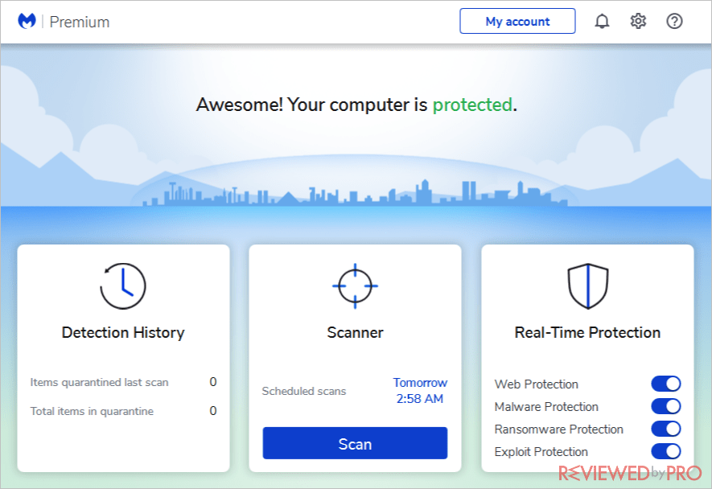Viewport: 712px width, 489px height.
Task: Click the Detection History clock icon
Action: 122,285
